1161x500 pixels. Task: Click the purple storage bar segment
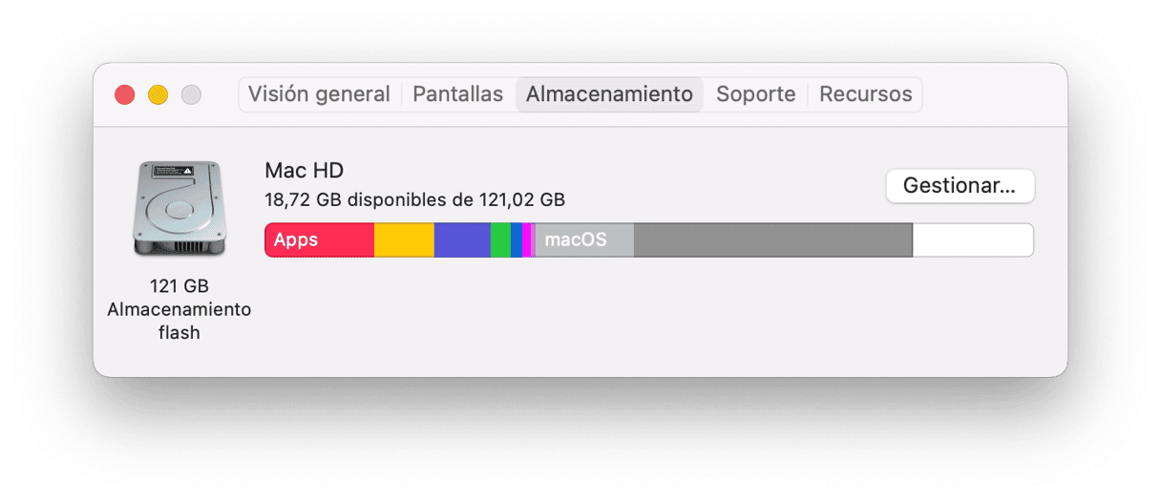(x=462, y=240)
